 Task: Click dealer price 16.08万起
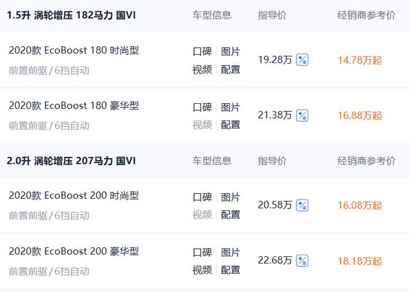pos(360,205)
